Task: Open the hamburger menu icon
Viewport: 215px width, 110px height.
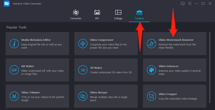Action: click(x=190, y=4)
